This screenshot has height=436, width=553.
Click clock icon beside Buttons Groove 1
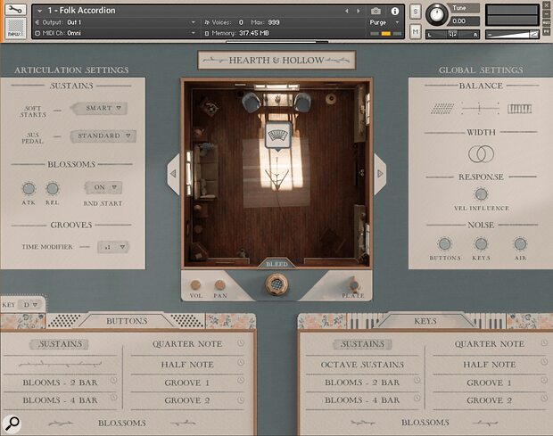(241, 381)
